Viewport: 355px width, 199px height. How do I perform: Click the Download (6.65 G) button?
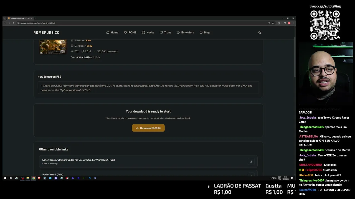point(148,128)
